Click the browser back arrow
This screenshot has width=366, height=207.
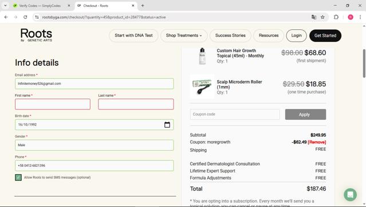click(6, 17)
